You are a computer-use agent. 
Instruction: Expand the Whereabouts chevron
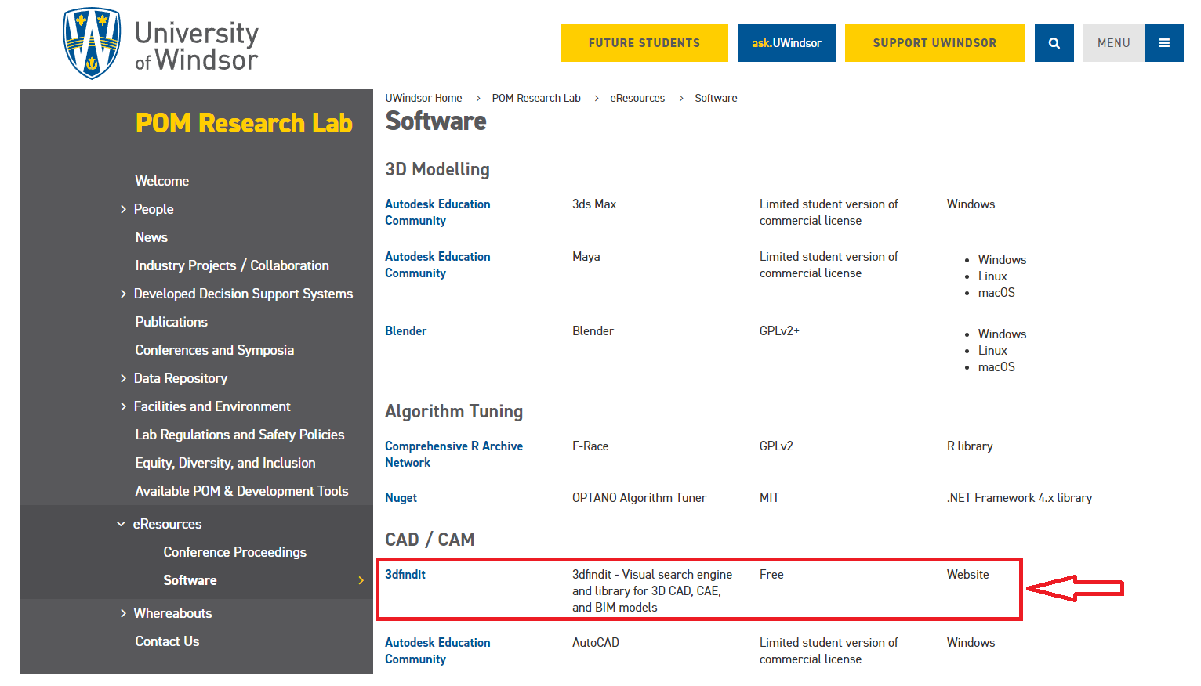[x=123, y=613]
